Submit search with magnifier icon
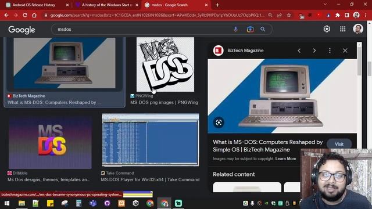372x209 pixels. click(x=263, y=29)
